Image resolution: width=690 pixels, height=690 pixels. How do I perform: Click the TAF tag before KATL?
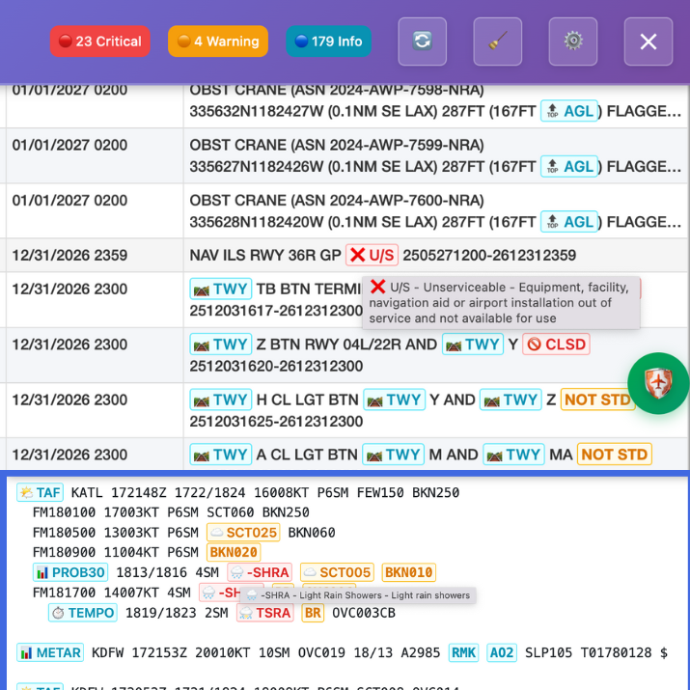coord(40,492)
